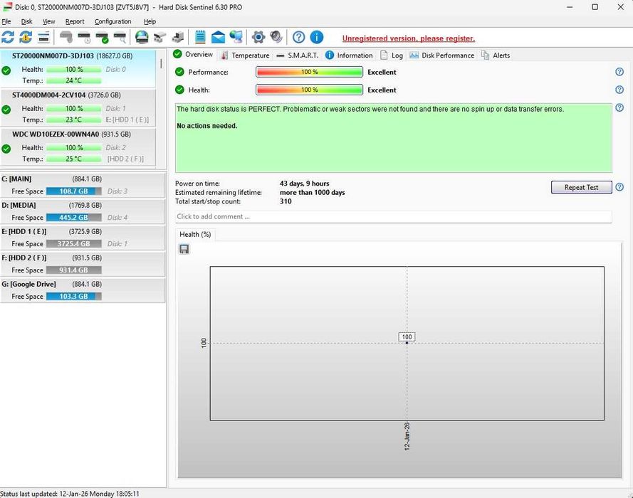Select the WDC WD10EZEX-00WN4A0 disk entry

pos(78,146)
